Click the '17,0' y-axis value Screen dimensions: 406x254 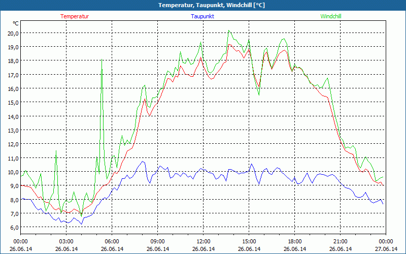point(13,75)
